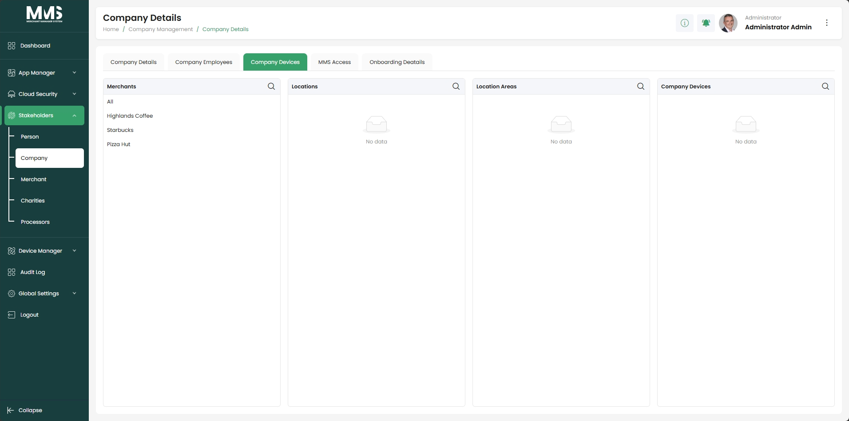This screenshot has width=849, height=421.
Task: Select the Company Devices tab
Action: click(x=275, y=62)
